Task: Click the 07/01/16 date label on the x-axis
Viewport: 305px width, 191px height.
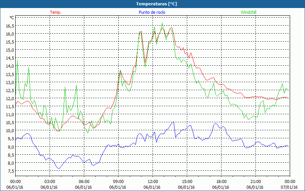Action: 289,187
